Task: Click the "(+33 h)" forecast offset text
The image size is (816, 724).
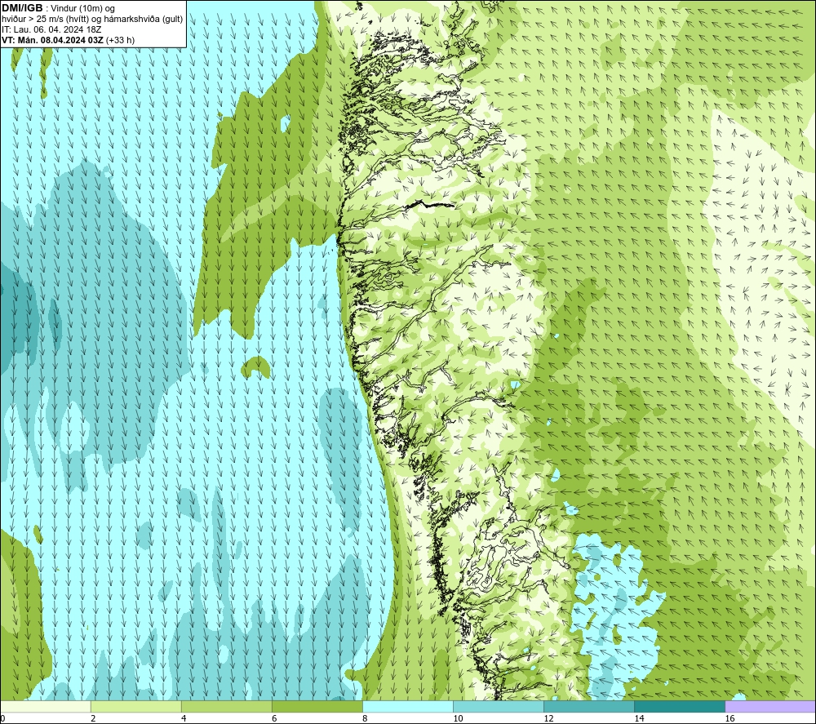Action: pos(120,40)
